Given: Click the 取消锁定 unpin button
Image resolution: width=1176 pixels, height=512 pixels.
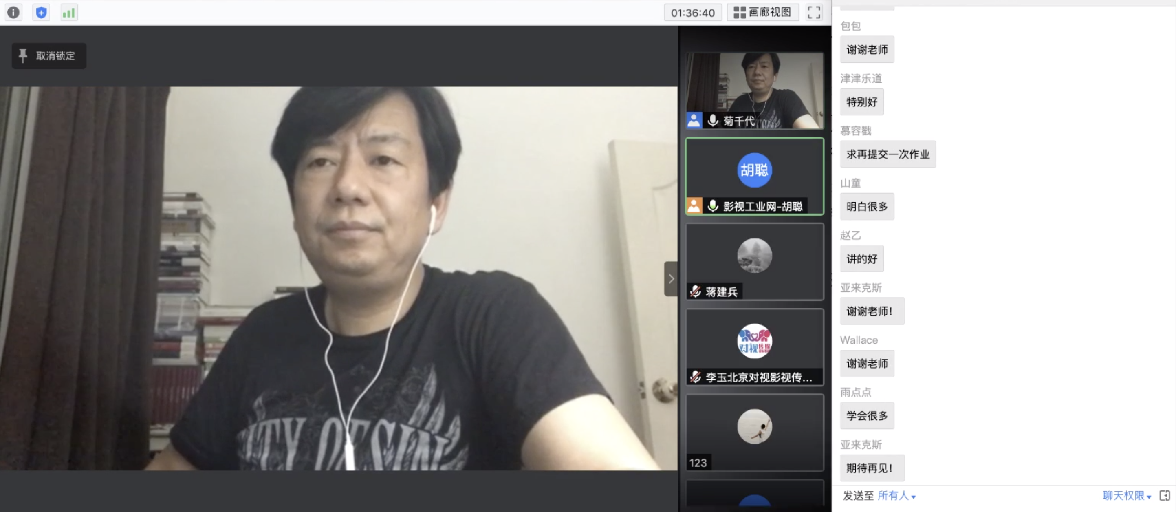Looking at the screenshot, I should (48, 56).
